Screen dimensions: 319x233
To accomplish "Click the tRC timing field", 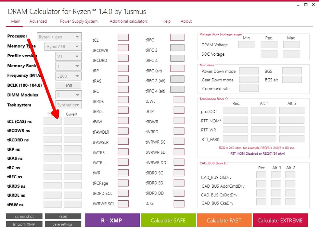I will pyautogui.click(x=123, y=89).
